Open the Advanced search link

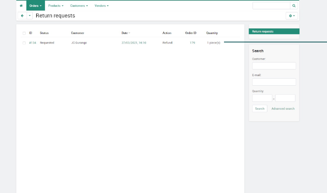[283, 108]
